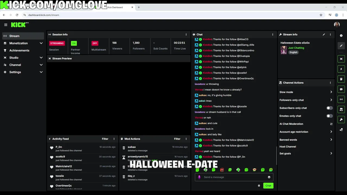The image size is (347, 195).
Task: Toggle Emotes-only chat switch
Action: pyautogui.click(x=329, y=116)
